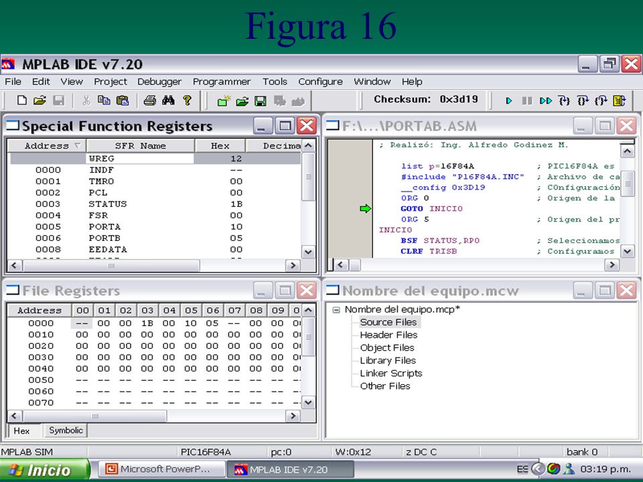The image size is (643, 482).
Task: Click the Step Into debugger icon
Action: [x=564, y=101]
